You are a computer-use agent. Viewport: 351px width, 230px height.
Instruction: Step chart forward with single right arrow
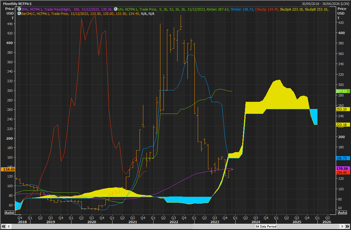[x=342, y=226]
